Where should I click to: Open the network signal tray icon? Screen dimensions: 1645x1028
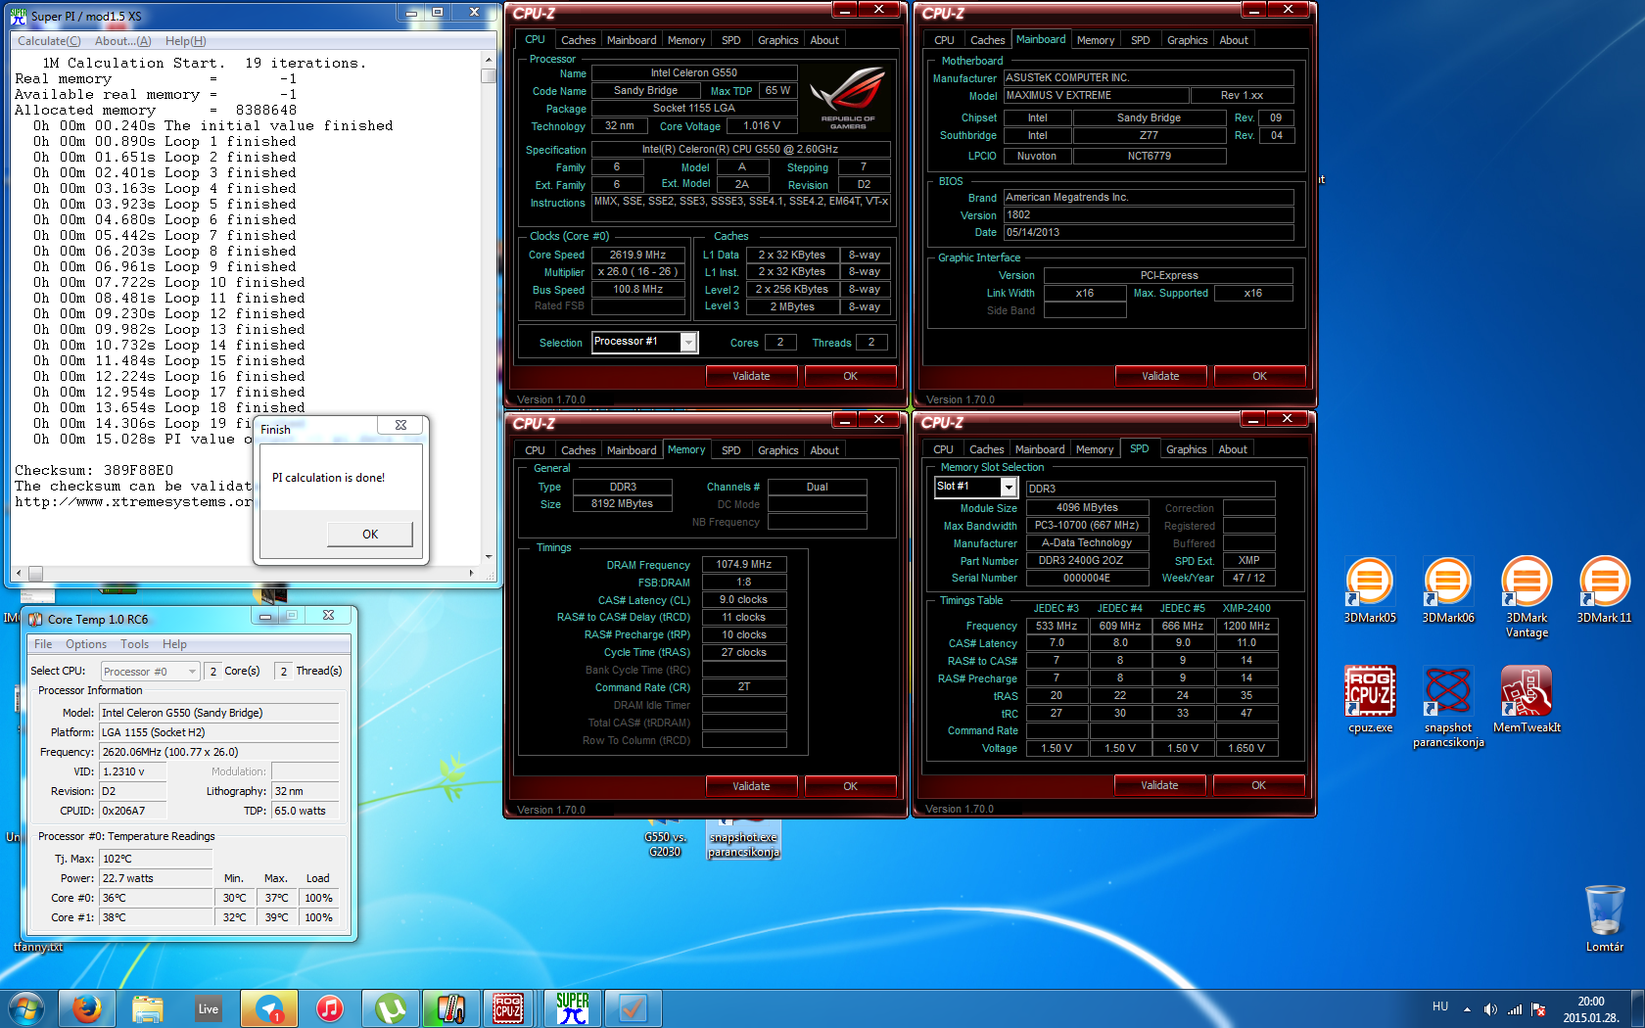[x=1515, y=1009]
